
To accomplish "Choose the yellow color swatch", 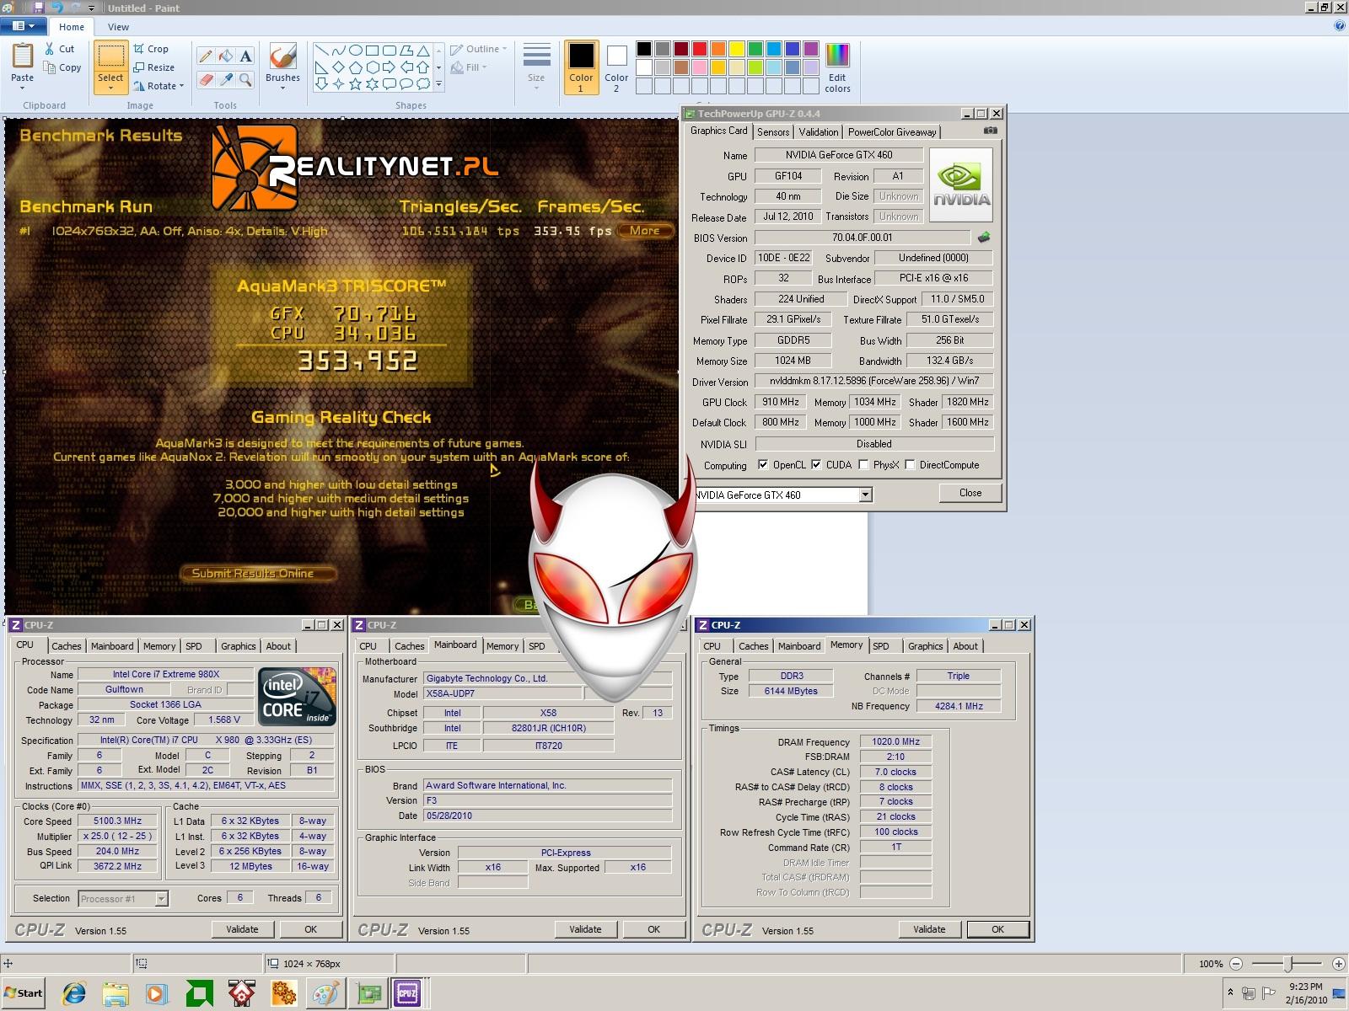I will 736,49.
